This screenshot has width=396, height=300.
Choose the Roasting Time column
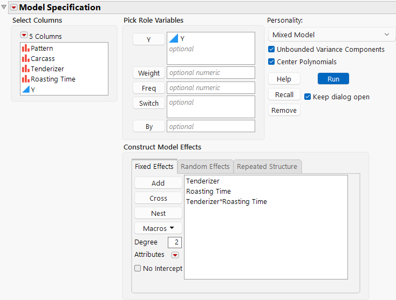[x=52, y=79]
